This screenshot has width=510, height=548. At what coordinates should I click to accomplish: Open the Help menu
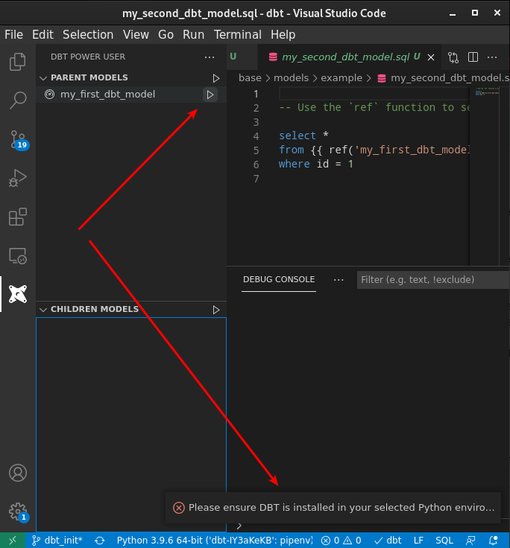283,34
